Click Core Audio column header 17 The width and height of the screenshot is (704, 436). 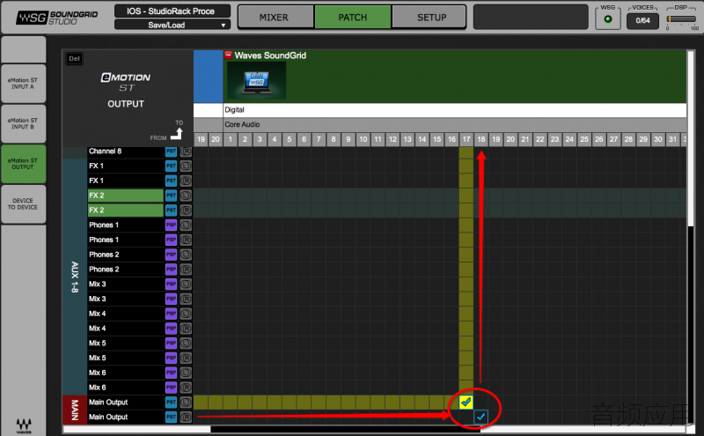point(466,139)
